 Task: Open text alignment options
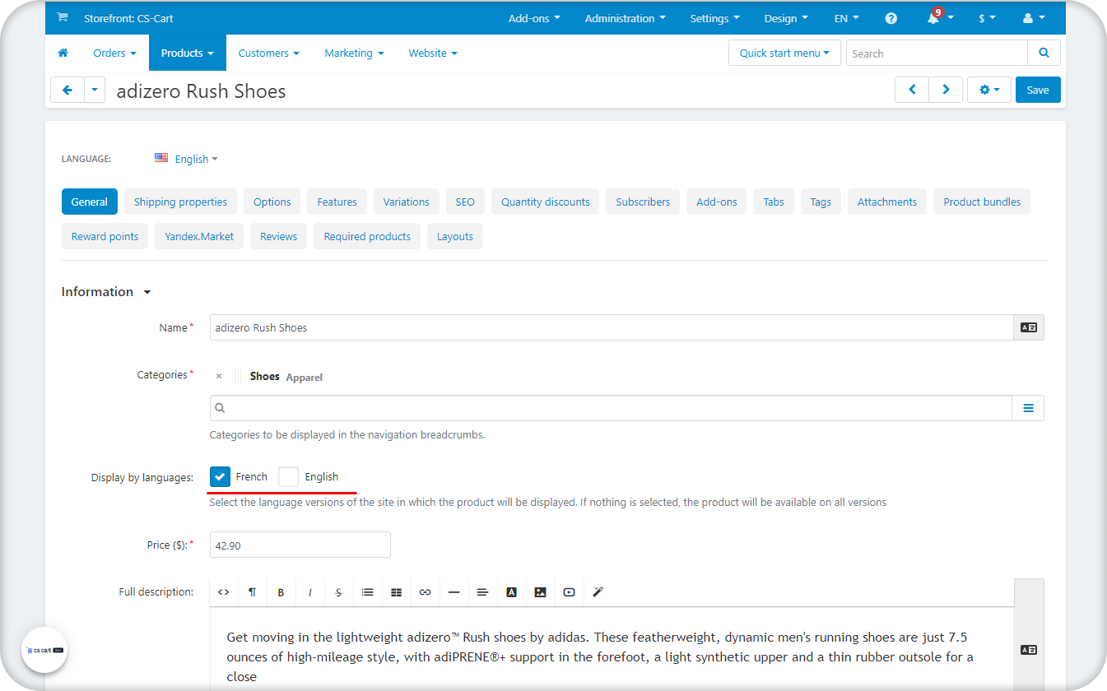[x=482, y=592]
